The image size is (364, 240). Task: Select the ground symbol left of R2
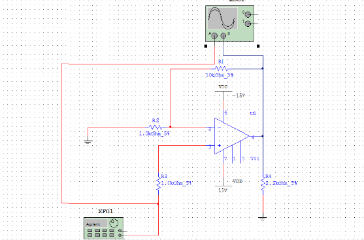88,141
